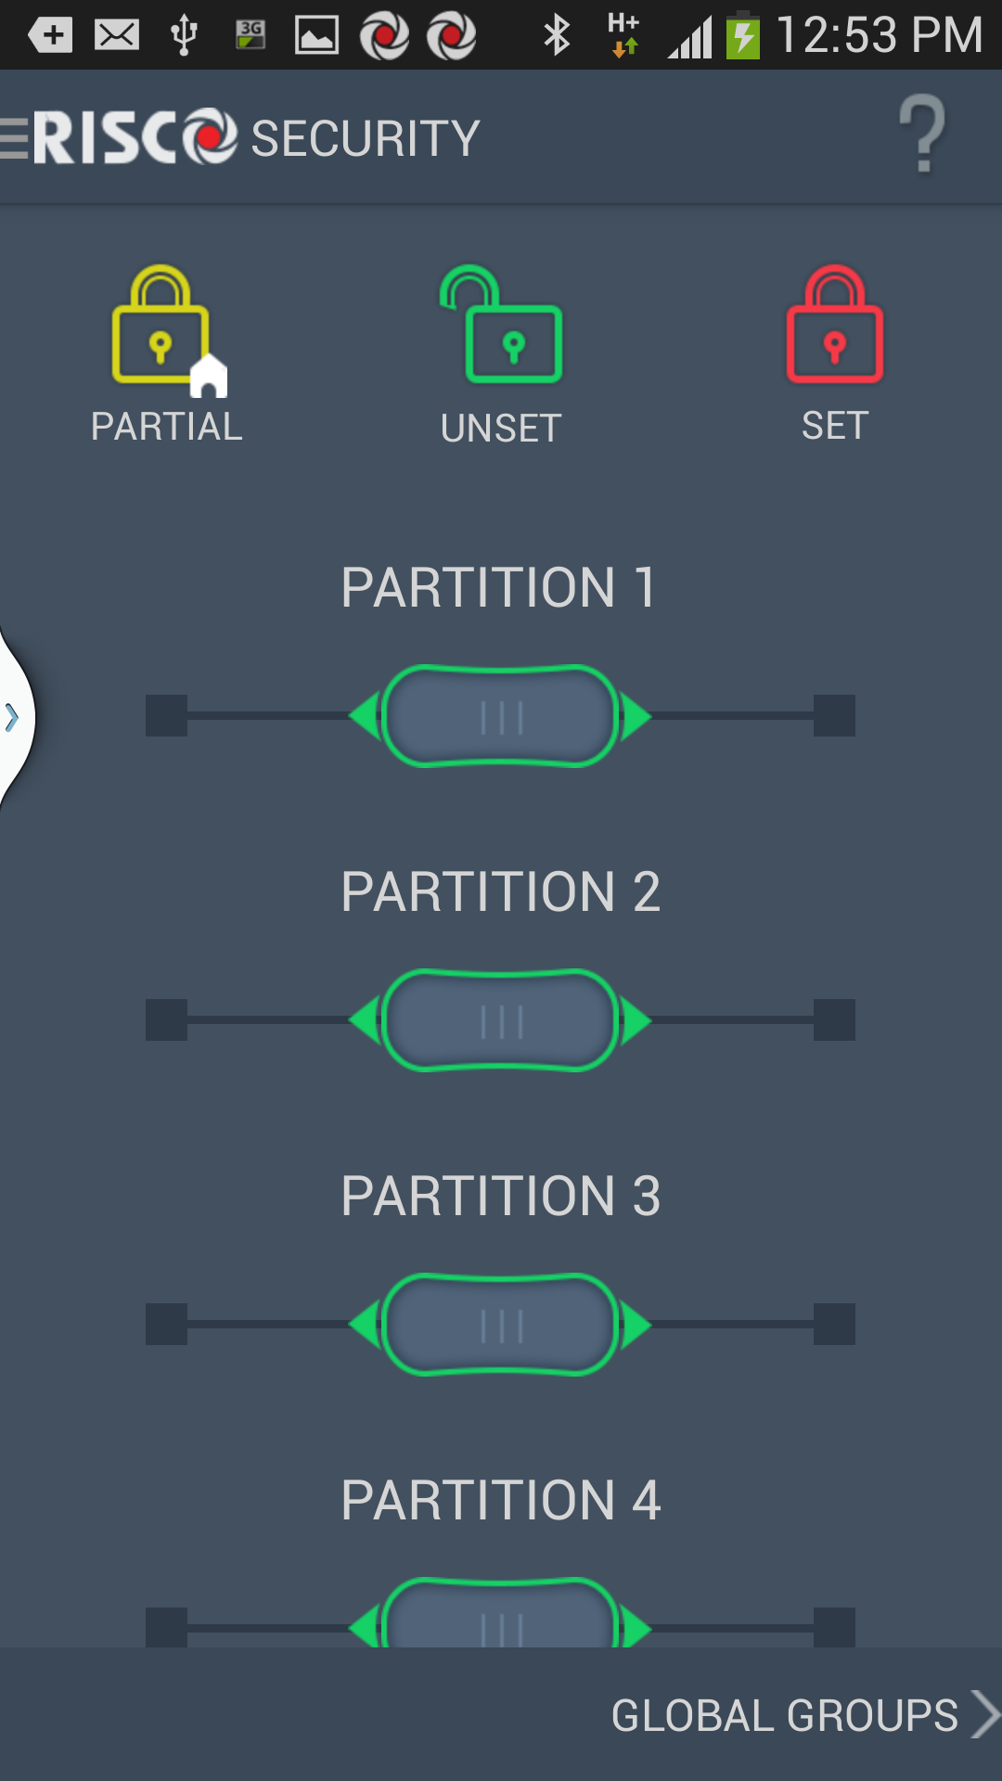This screenshot has height=1781, width=1002.
Task: Click the RISCO logo in header
Action: click(x=135, y=137)
